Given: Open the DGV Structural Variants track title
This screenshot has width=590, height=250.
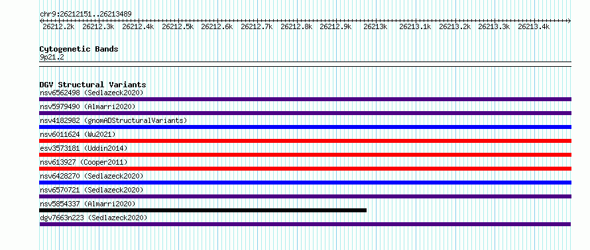Looking at the screenshot, I should [x=93, y=85].
